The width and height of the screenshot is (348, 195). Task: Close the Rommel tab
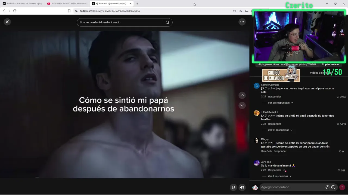coord(130,4)
